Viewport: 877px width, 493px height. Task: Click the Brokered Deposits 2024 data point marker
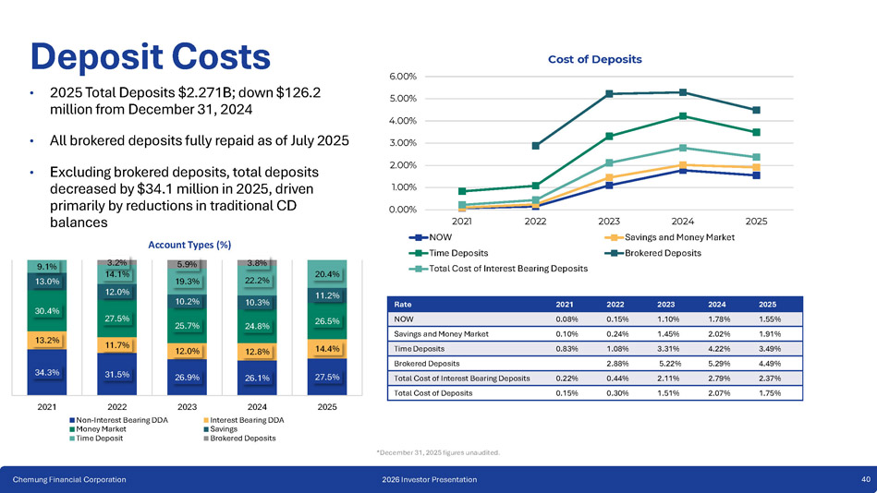[682, 92]
